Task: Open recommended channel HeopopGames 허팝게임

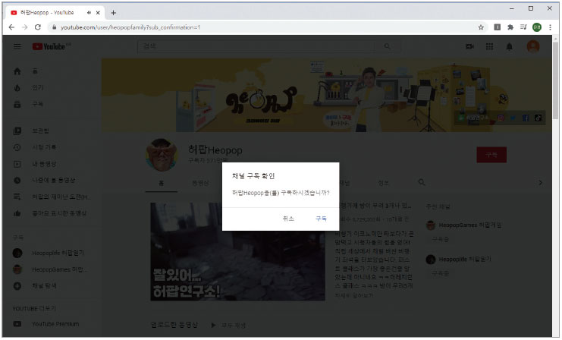Action: pos(470,225)
